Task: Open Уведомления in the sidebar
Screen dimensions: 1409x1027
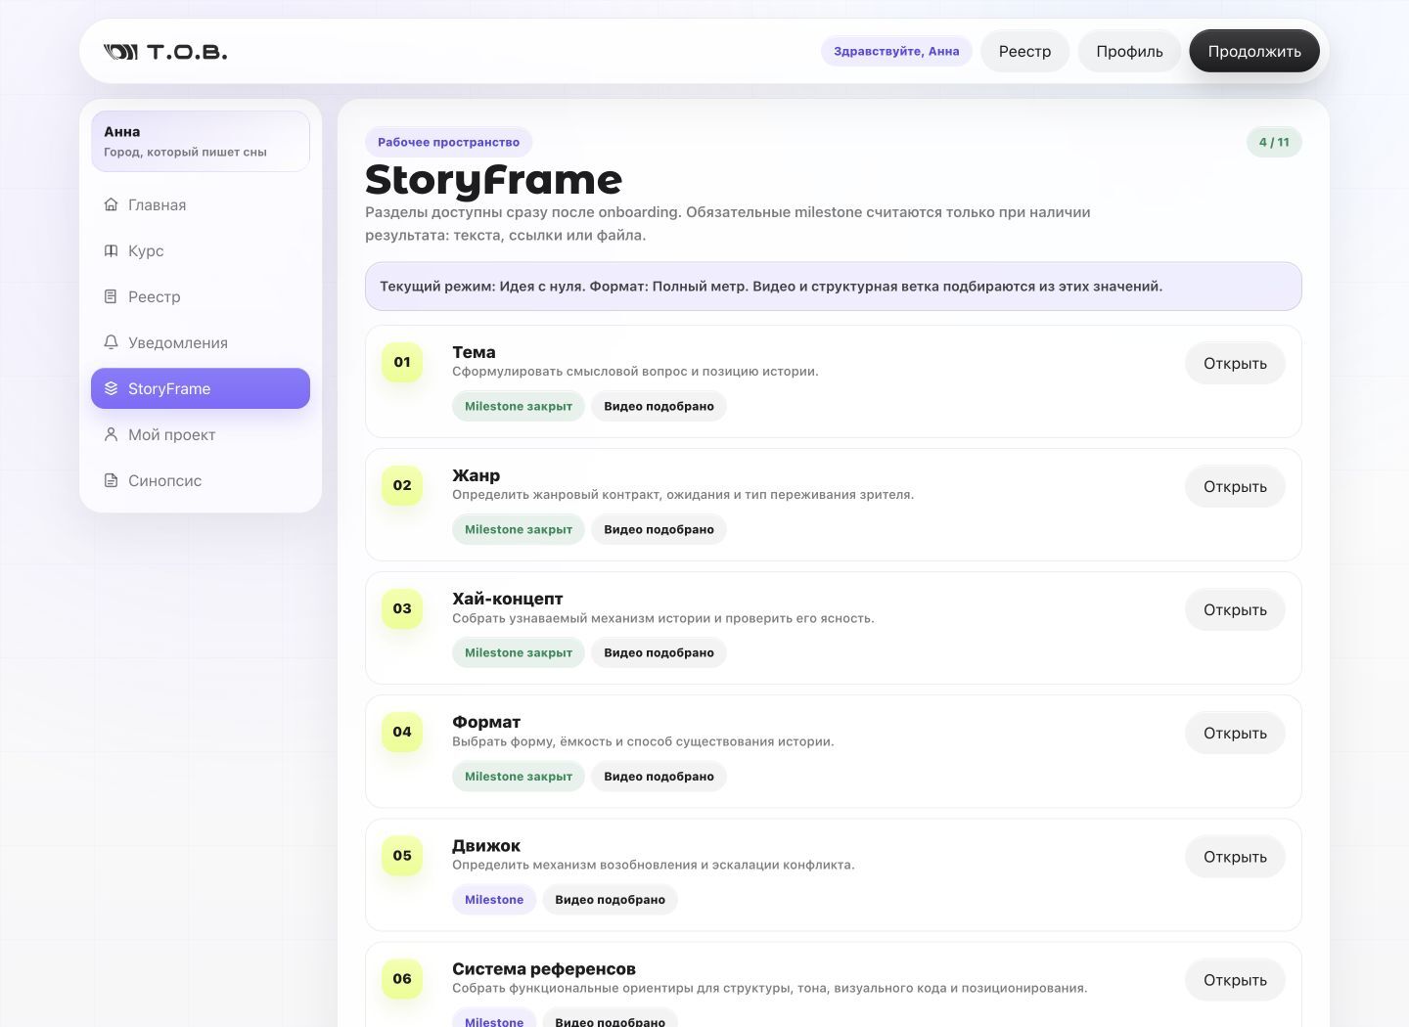Action: pos(201,342)
